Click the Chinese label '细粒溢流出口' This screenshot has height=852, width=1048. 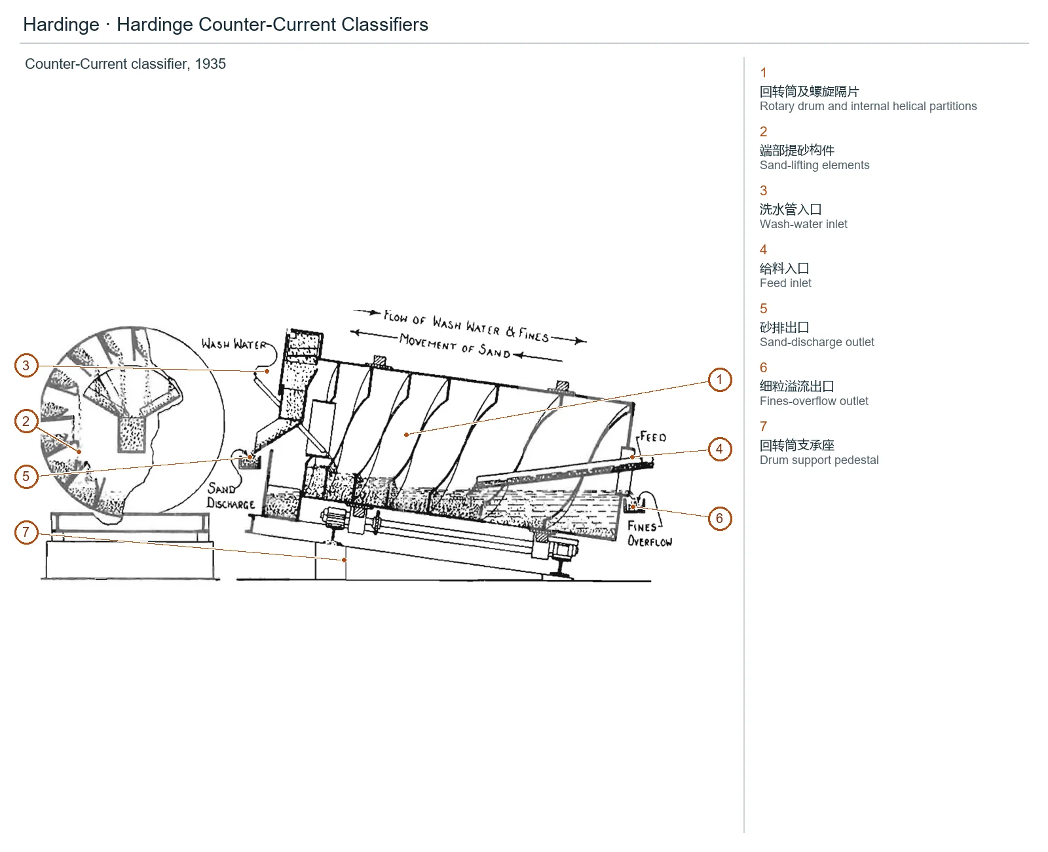(x=797, y=386)
